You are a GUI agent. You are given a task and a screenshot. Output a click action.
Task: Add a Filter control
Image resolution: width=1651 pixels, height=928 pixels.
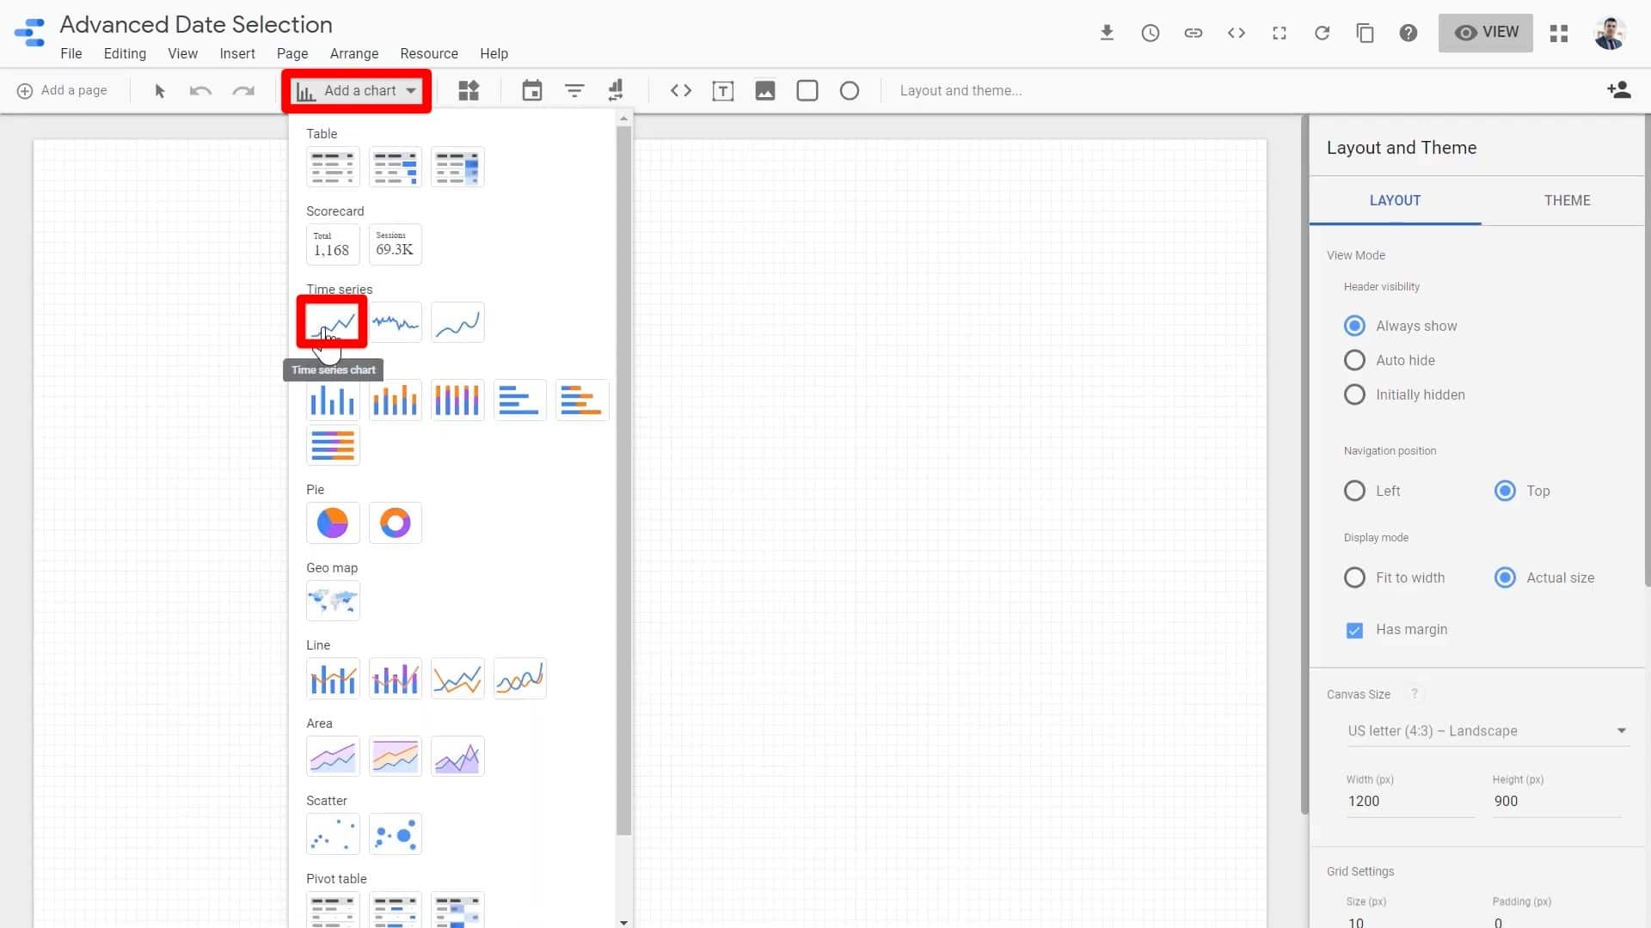(x=574, y=90)
